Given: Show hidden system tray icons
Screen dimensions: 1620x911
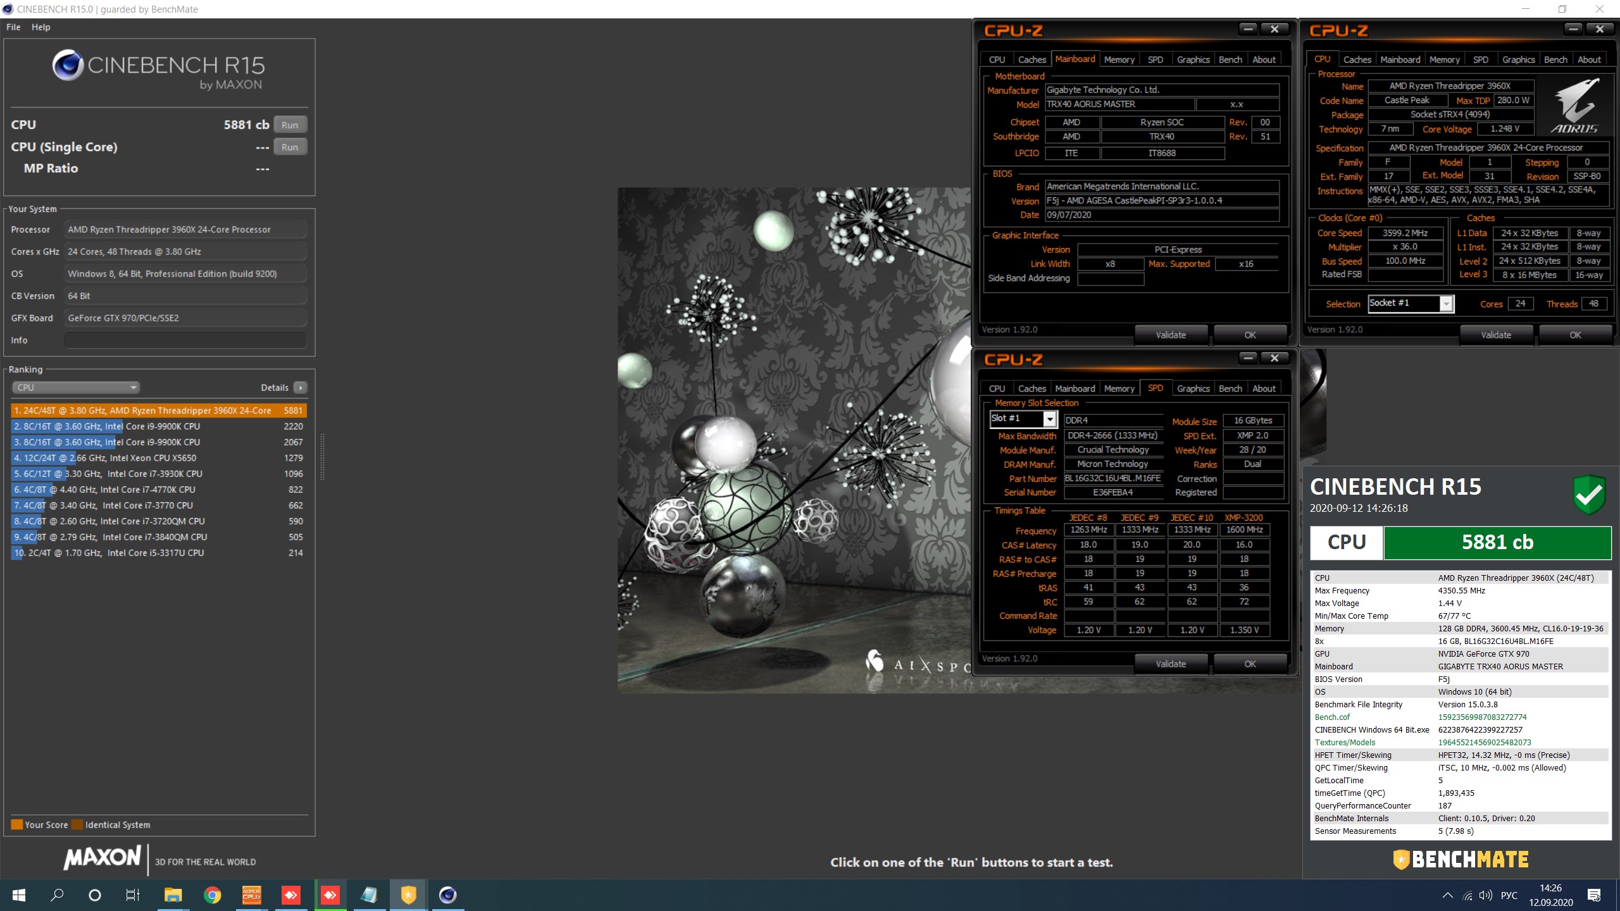Looking at the screenshot, I should [1448, 895].
